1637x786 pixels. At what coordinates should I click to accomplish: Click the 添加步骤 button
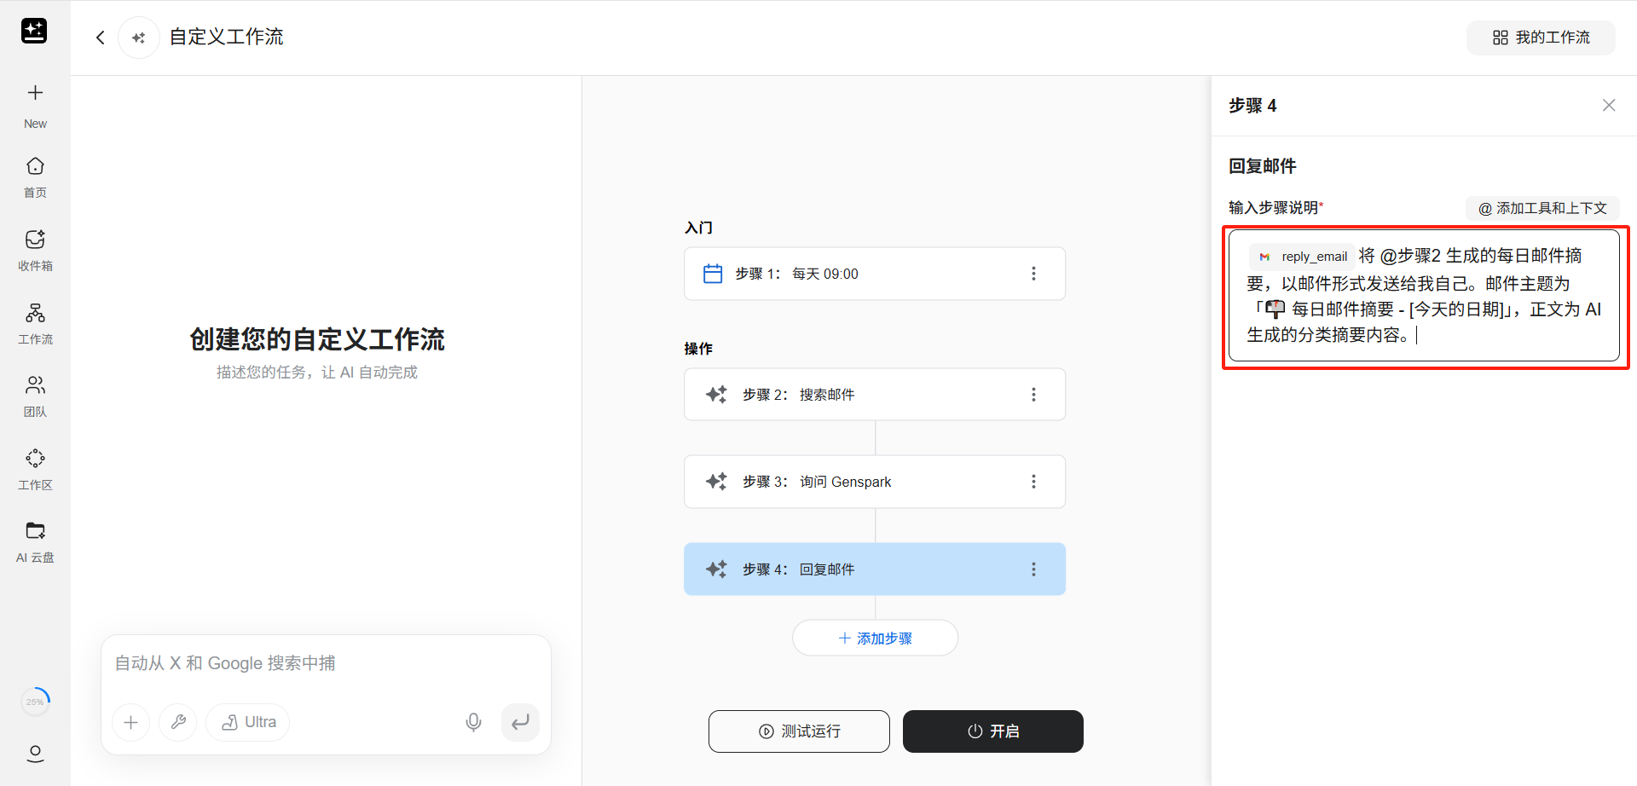click(x=875, y=639)
